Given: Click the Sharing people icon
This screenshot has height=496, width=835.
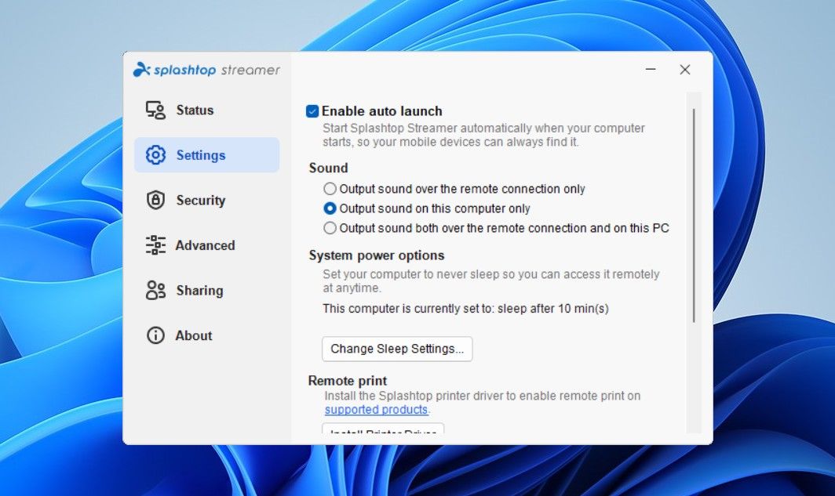Looking at the screenshot, I should click(x=155, y=290).
